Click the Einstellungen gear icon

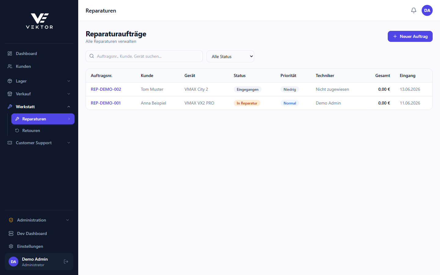pos(11,246)
